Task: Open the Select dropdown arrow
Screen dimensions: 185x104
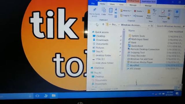Action: click(x=176, y=19)
